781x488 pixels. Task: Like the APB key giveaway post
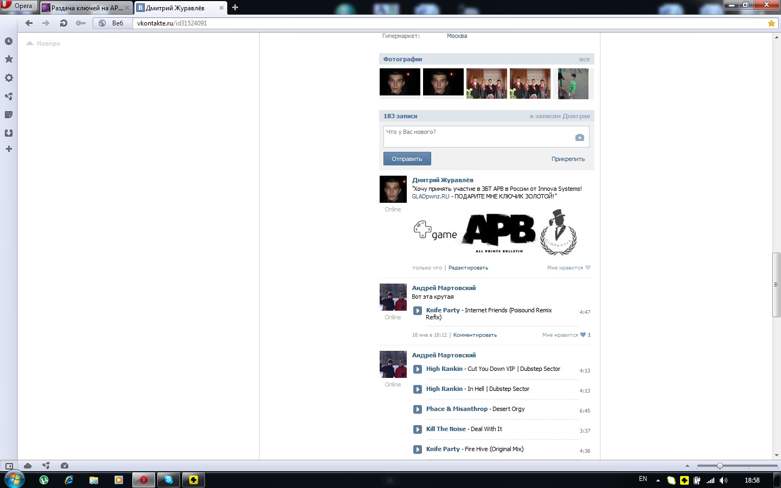568,268
